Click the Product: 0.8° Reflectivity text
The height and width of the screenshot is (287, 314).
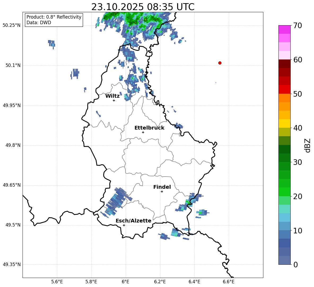[54, 17]
